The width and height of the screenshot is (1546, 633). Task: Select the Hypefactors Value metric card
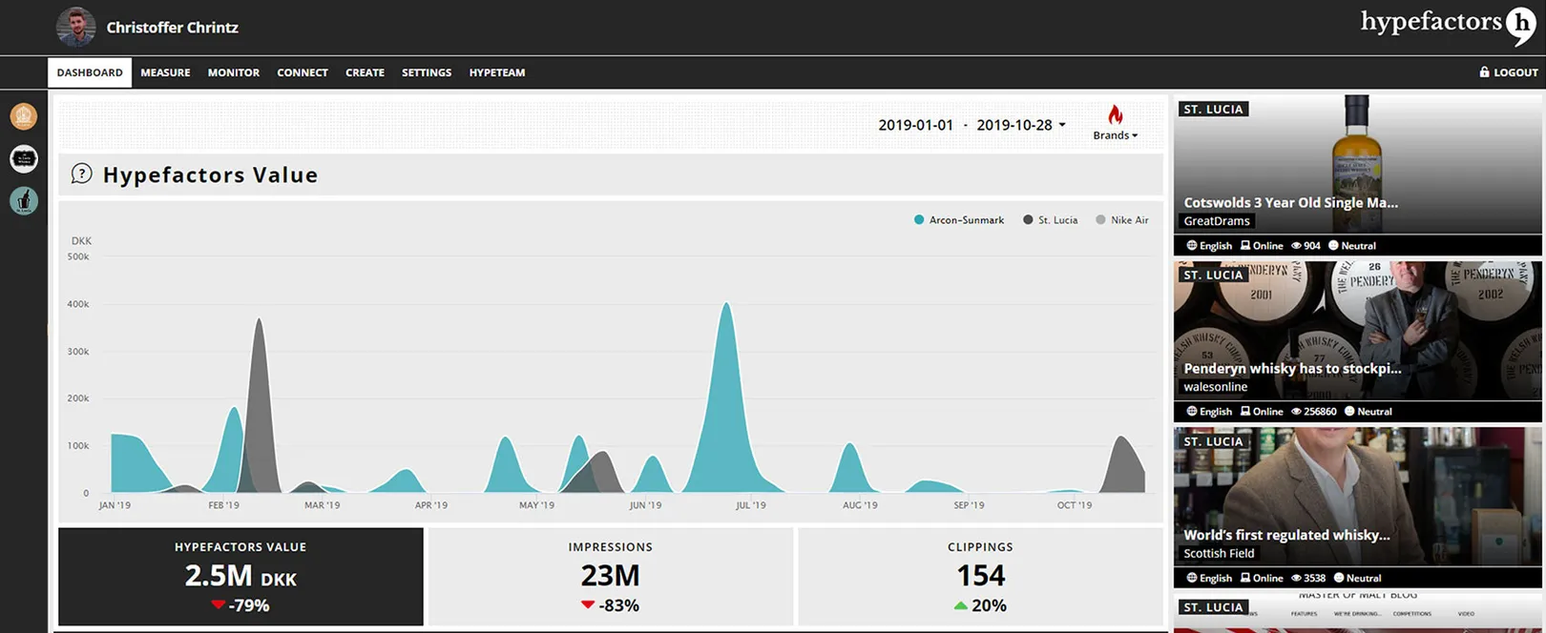240,577
